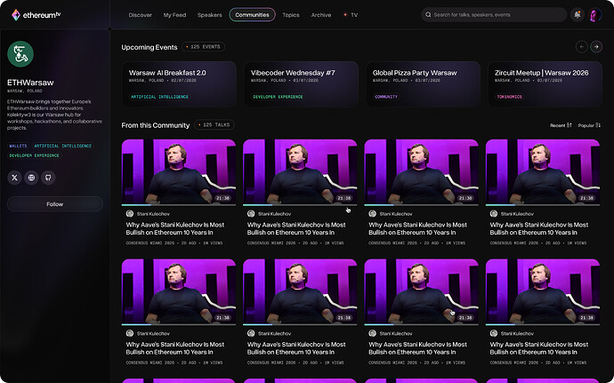Click Developer Experience tag on Vibecoder card
The image size is (614, 383).
point(278,97)
